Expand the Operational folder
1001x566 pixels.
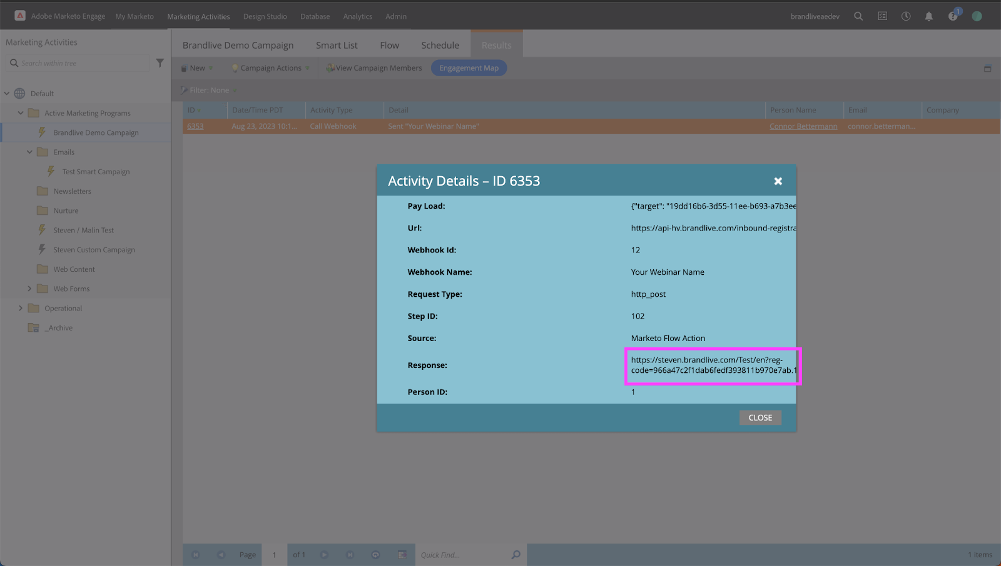click(x=21, y=308)
